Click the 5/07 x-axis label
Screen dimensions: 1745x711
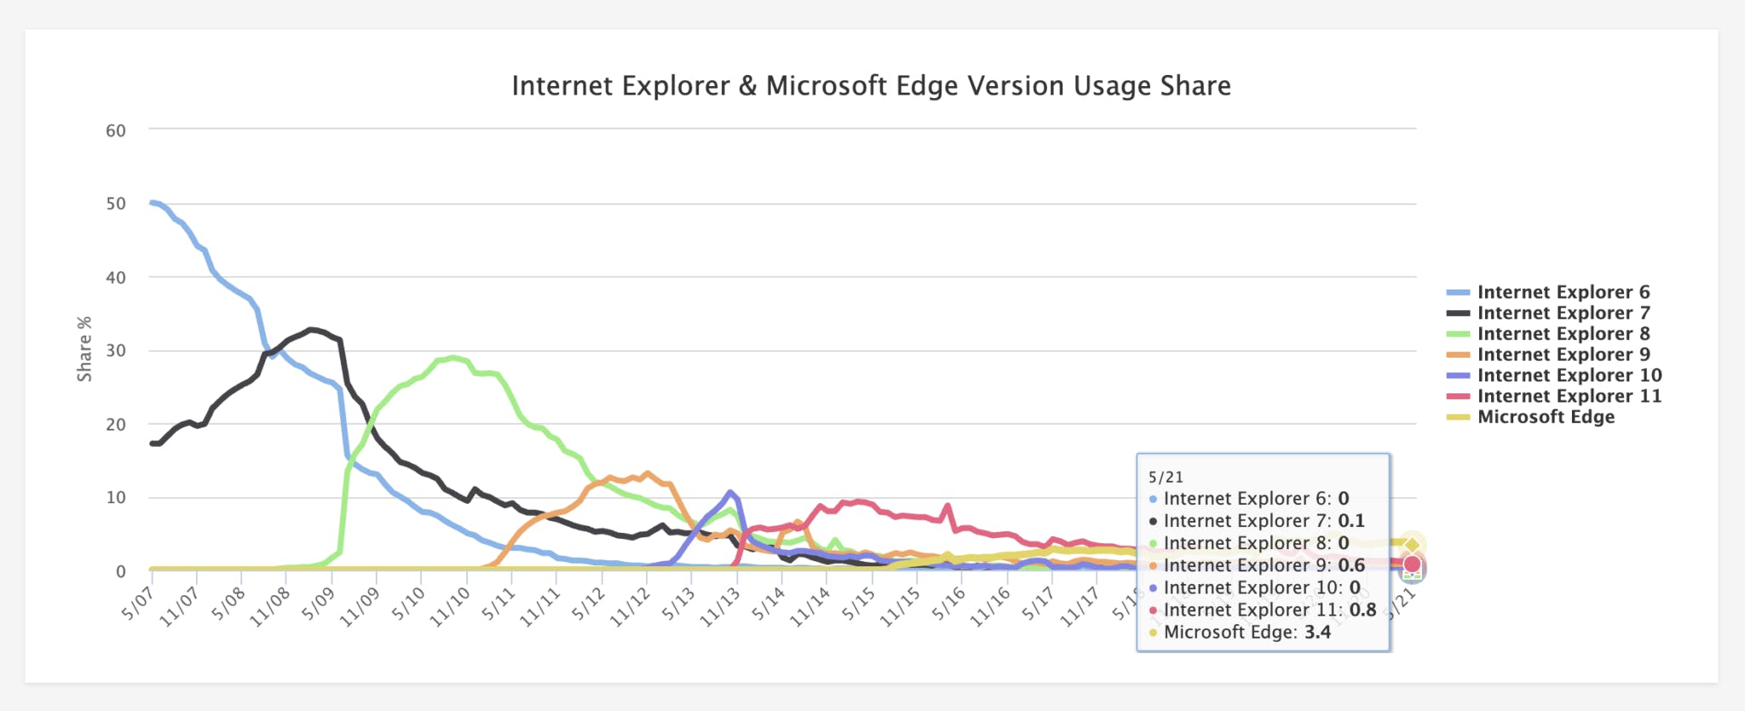pyautogui.click(x=137, y=603)
